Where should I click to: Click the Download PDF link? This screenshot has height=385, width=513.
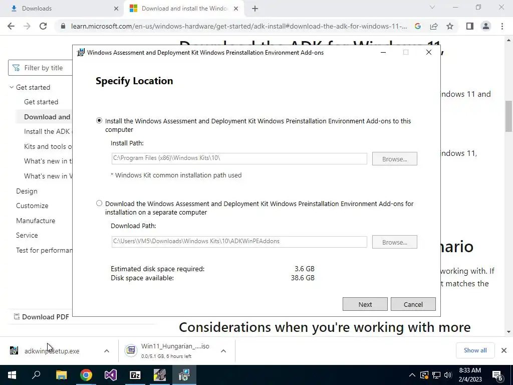click(x=41, y=317)
